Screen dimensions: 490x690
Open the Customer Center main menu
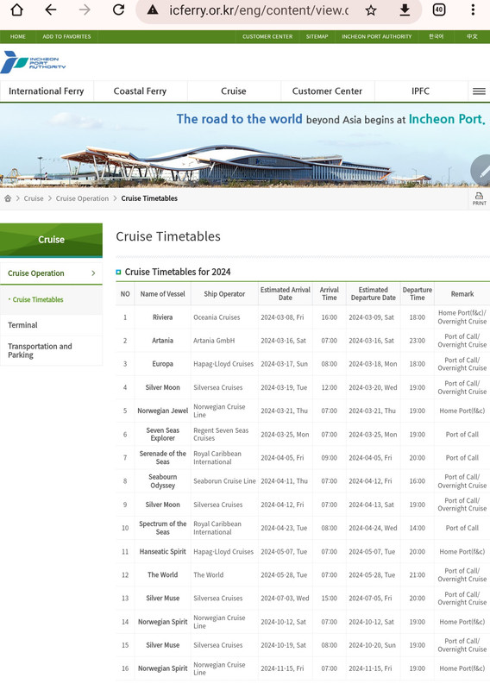click(x=327, y=91)
